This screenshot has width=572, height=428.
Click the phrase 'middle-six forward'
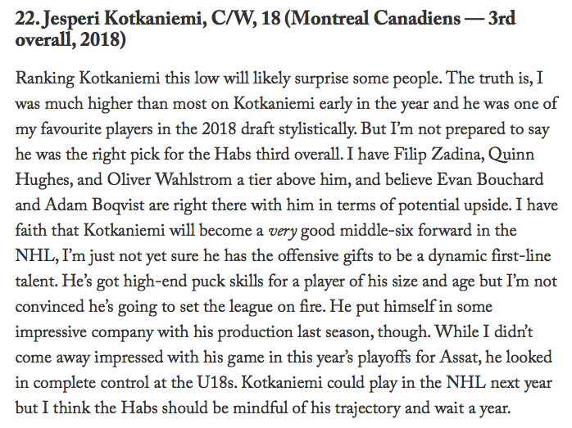[406, 230]
